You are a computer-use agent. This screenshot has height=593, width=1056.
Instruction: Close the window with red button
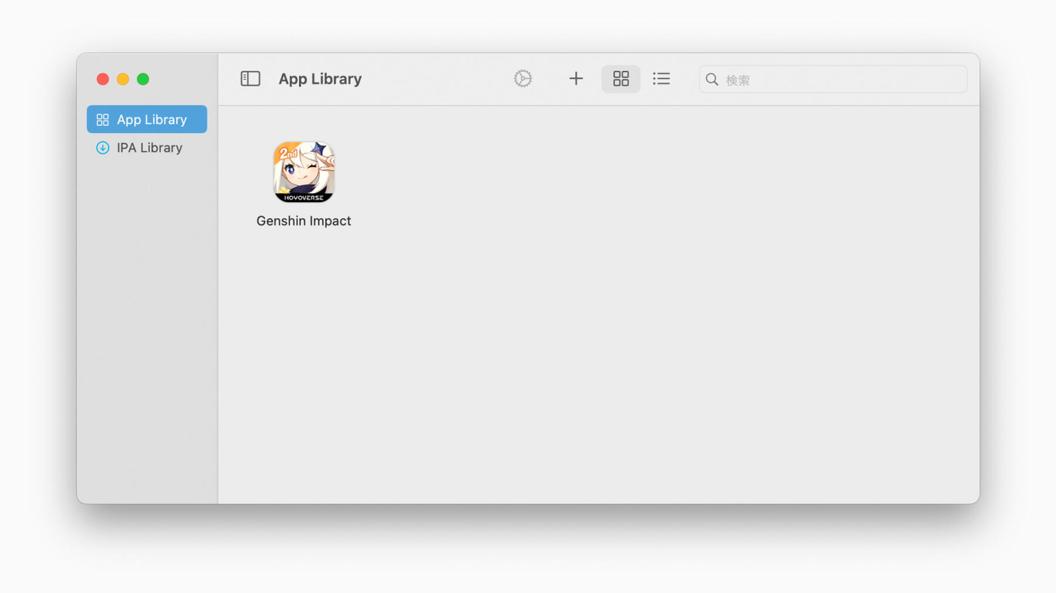103,79
